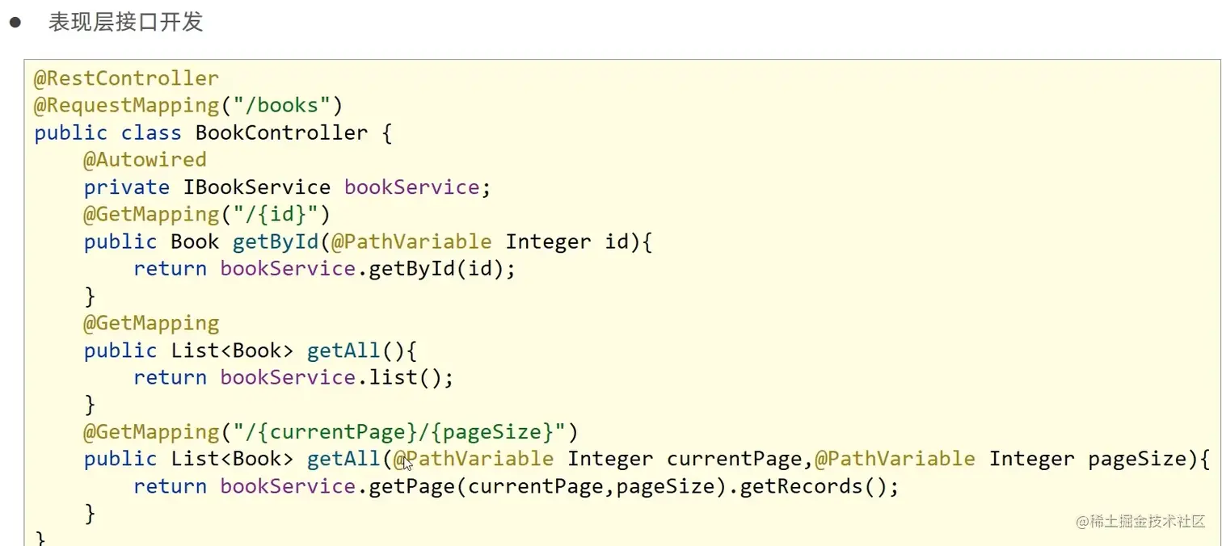Image resolution: width=1222 pixels, height=546 pixels.
Task: Click the @GetMapping("/{id}") annotation
Action: (207, 215)
